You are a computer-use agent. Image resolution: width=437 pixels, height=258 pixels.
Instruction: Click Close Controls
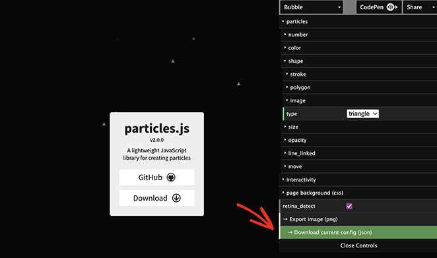point(358,245)
